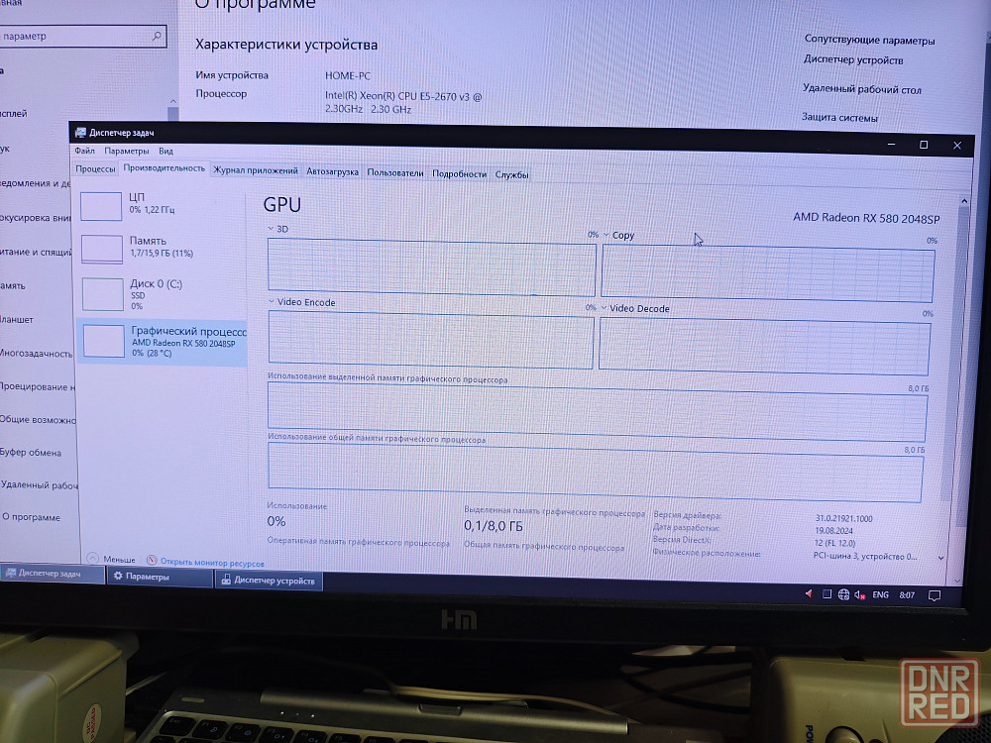Switch to the Службы tab
991x743 pixels.
512,174
